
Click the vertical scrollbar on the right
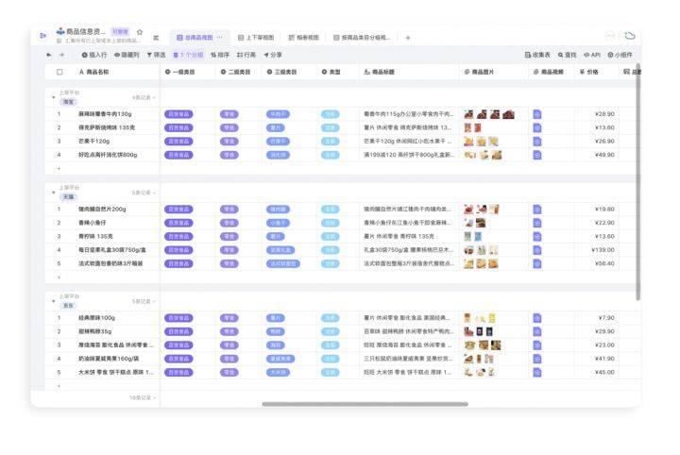637,182
